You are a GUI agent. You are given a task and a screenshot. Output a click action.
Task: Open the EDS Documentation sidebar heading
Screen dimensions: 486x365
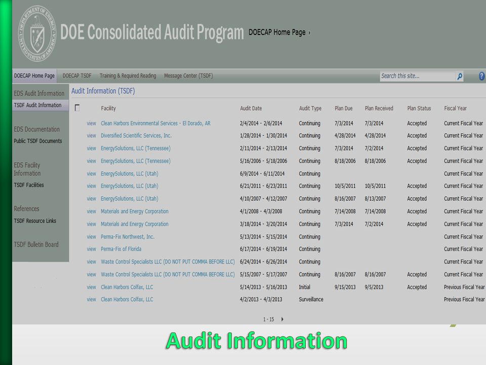[36, 129]
